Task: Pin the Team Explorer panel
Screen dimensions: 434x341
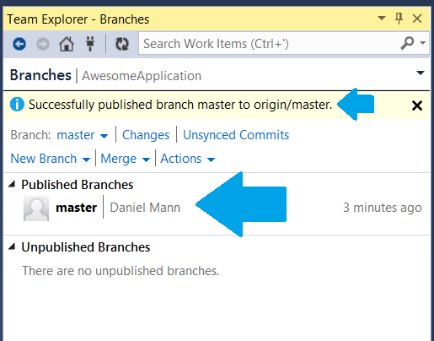Action: [x=399, y=19]
